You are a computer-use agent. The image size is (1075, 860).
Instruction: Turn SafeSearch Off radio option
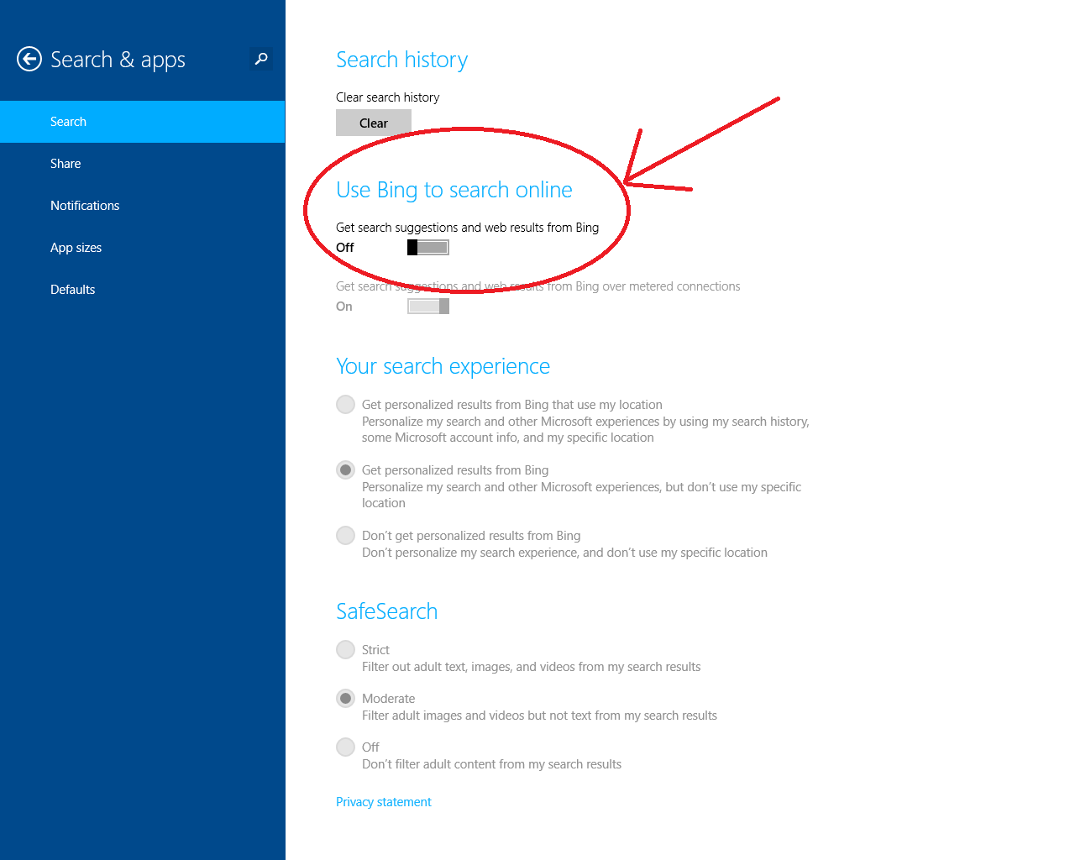345,747
